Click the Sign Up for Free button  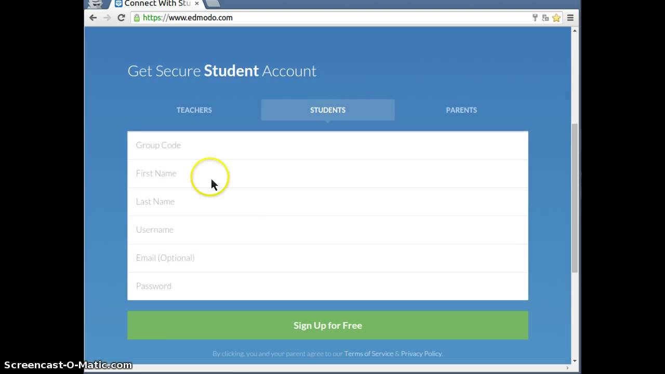coord(328,325)
